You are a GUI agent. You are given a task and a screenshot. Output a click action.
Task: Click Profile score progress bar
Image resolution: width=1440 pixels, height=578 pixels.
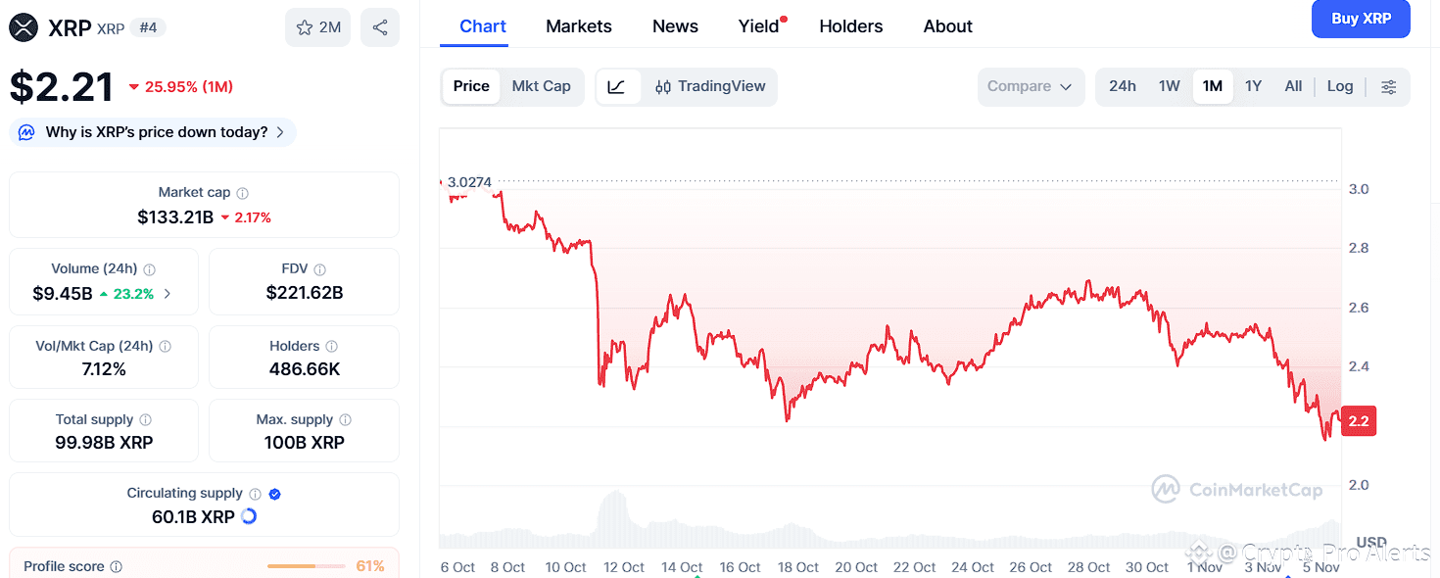[x=306, y=566]
